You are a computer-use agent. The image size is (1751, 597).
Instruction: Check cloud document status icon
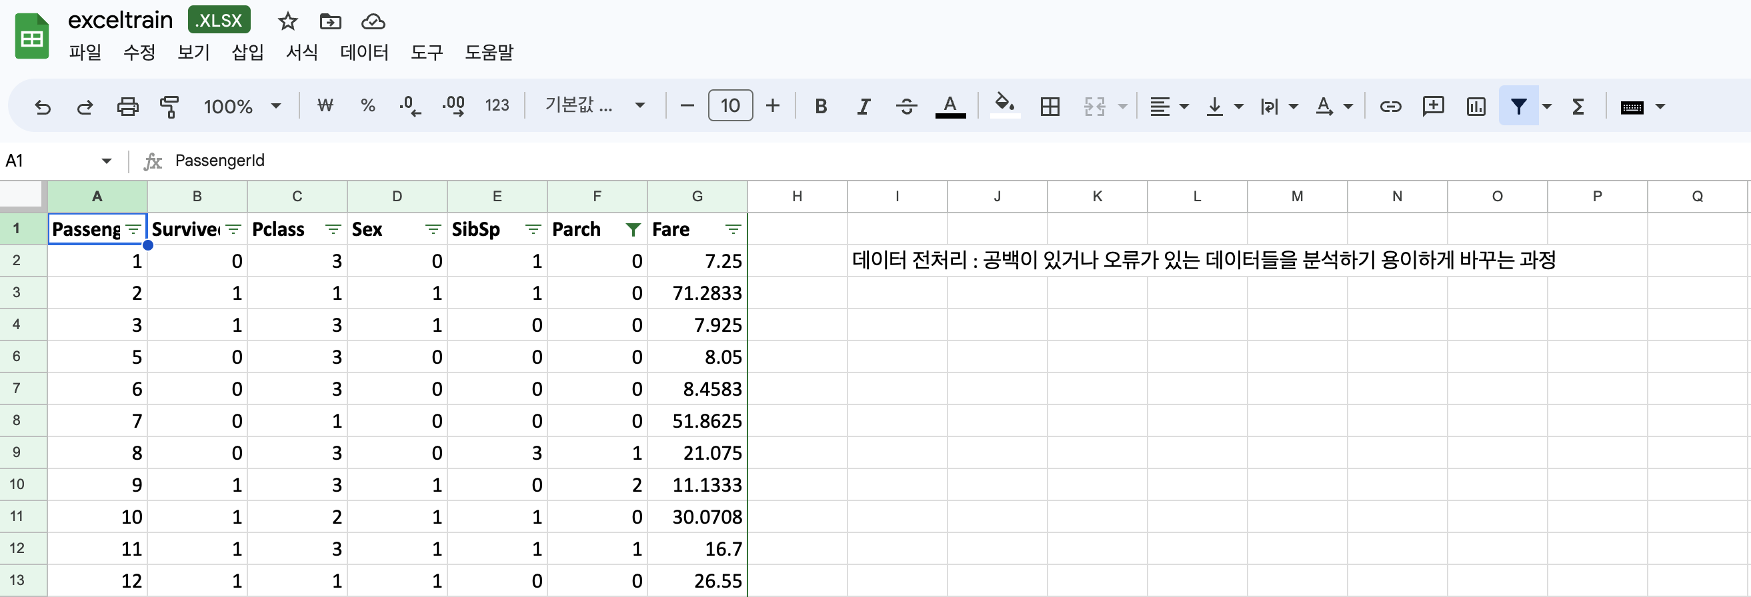[x=373, y=22]
